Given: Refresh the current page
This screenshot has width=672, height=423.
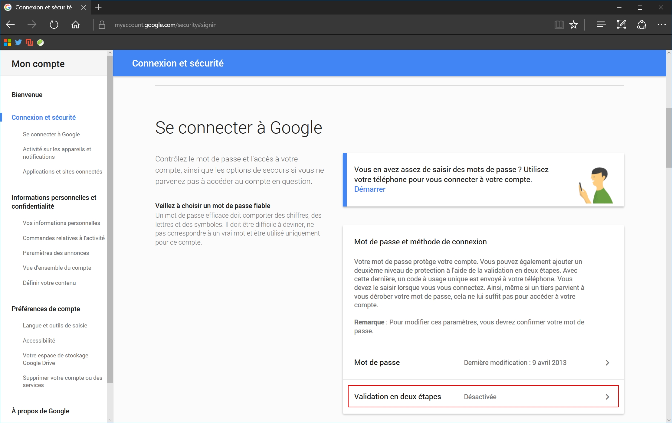Looking at the screenshot, I should [54, 24].
